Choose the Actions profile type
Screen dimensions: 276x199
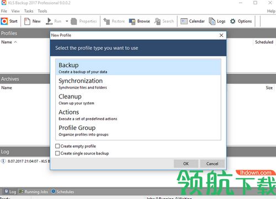[x=138, y=114]
